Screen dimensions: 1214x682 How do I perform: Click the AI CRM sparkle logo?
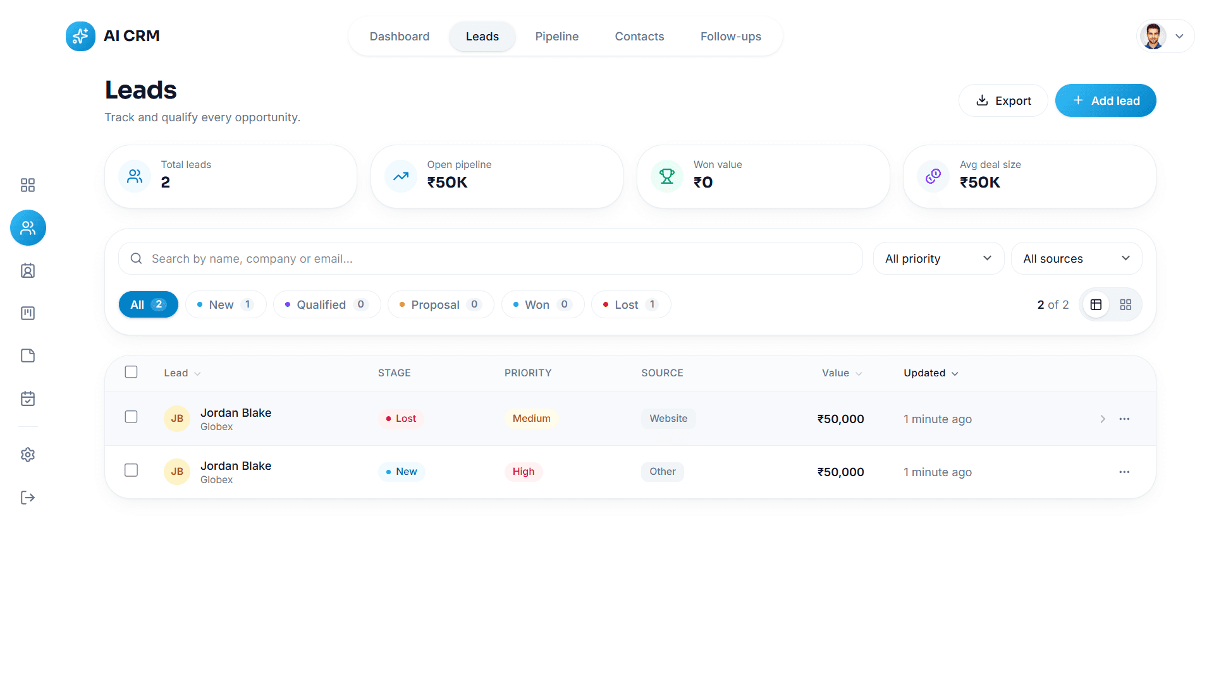pos(80,36)
